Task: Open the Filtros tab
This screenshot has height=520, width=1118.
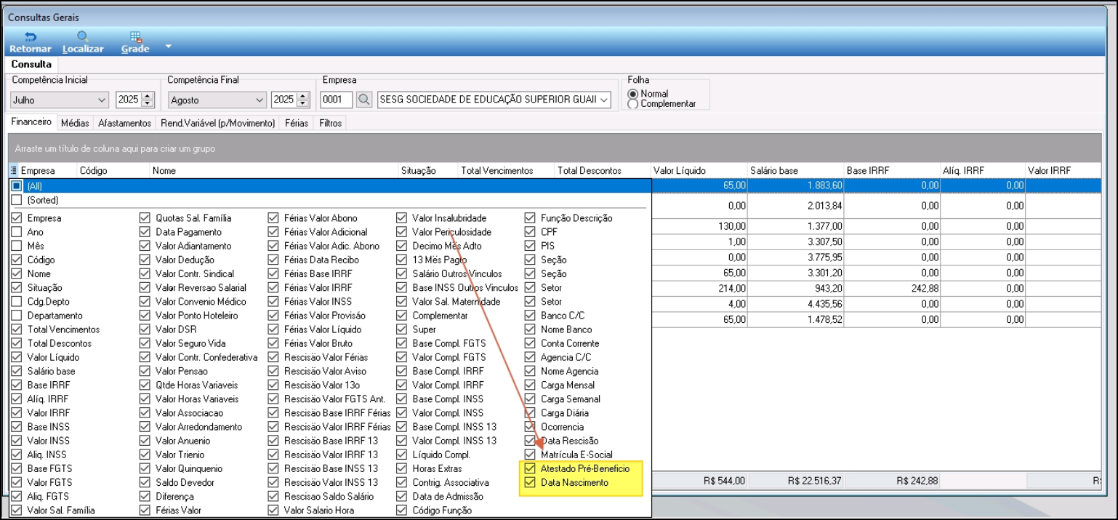Action: coord(331,123)
